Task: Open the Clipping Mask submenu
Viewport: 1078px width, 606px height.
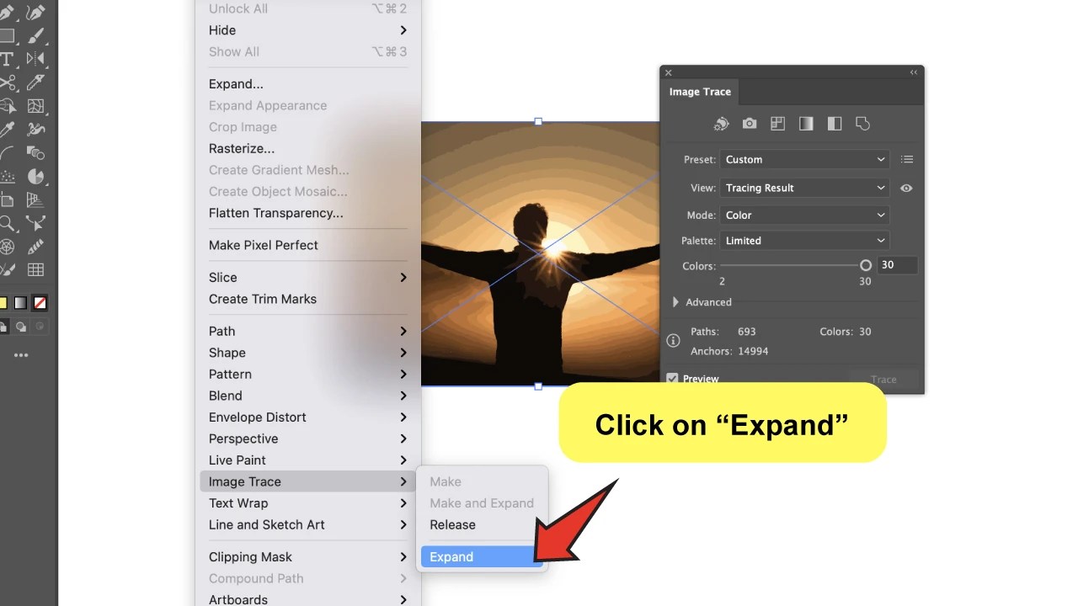Action: coord(250,556)
